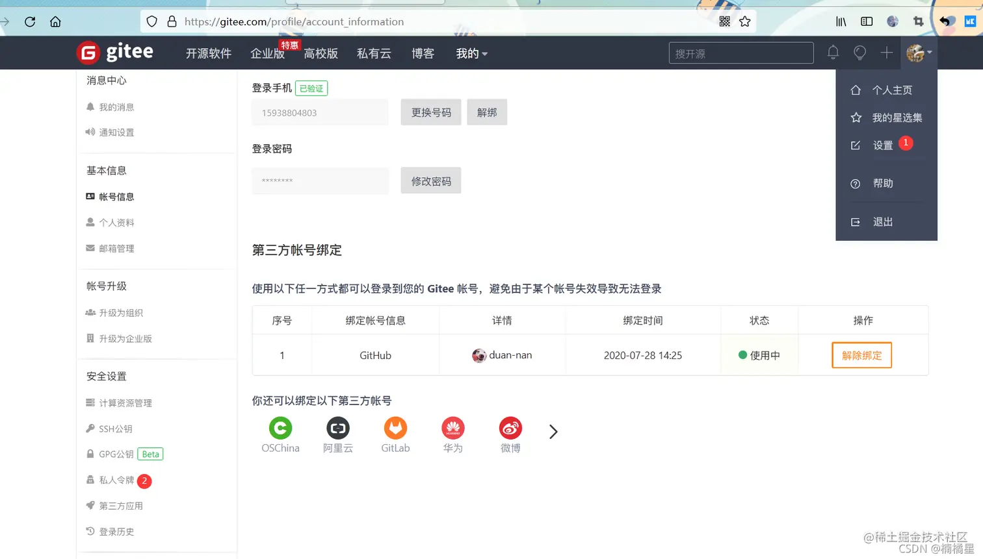Click the lightbulb feedback icon
Image resolution: width=983 pixels, height=559 pixels.
[859, 53]
